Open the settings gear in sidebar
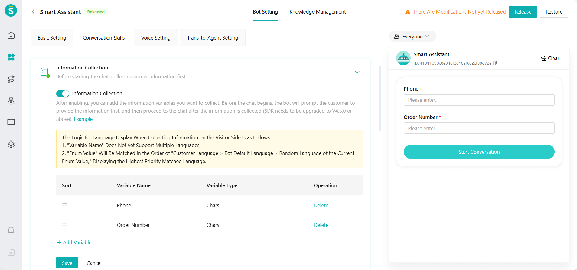Image resolution: width=577 pixels, height=270 pixels. 11,144
